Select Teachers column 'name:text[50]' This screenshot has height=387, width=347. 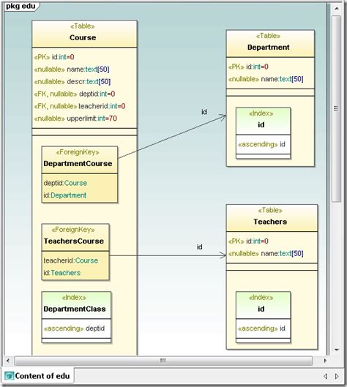pos(266,253)
